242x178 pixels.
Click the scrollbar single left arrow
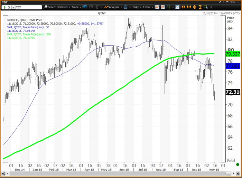[8, 174]
